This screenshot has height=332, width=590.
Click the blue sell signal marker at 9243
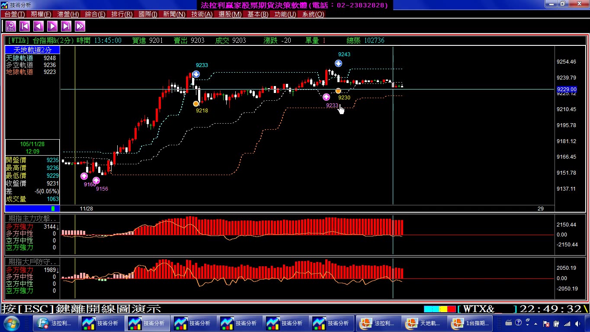[338, 63]
